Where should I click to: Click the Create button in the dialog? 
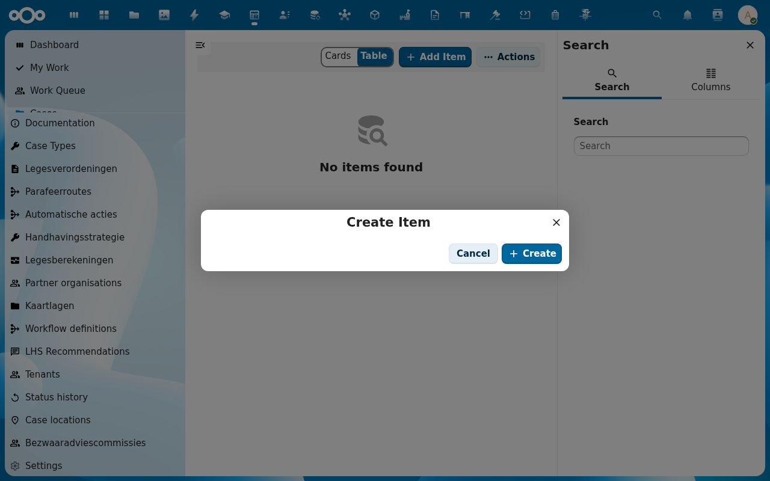(x=532, y=254)
